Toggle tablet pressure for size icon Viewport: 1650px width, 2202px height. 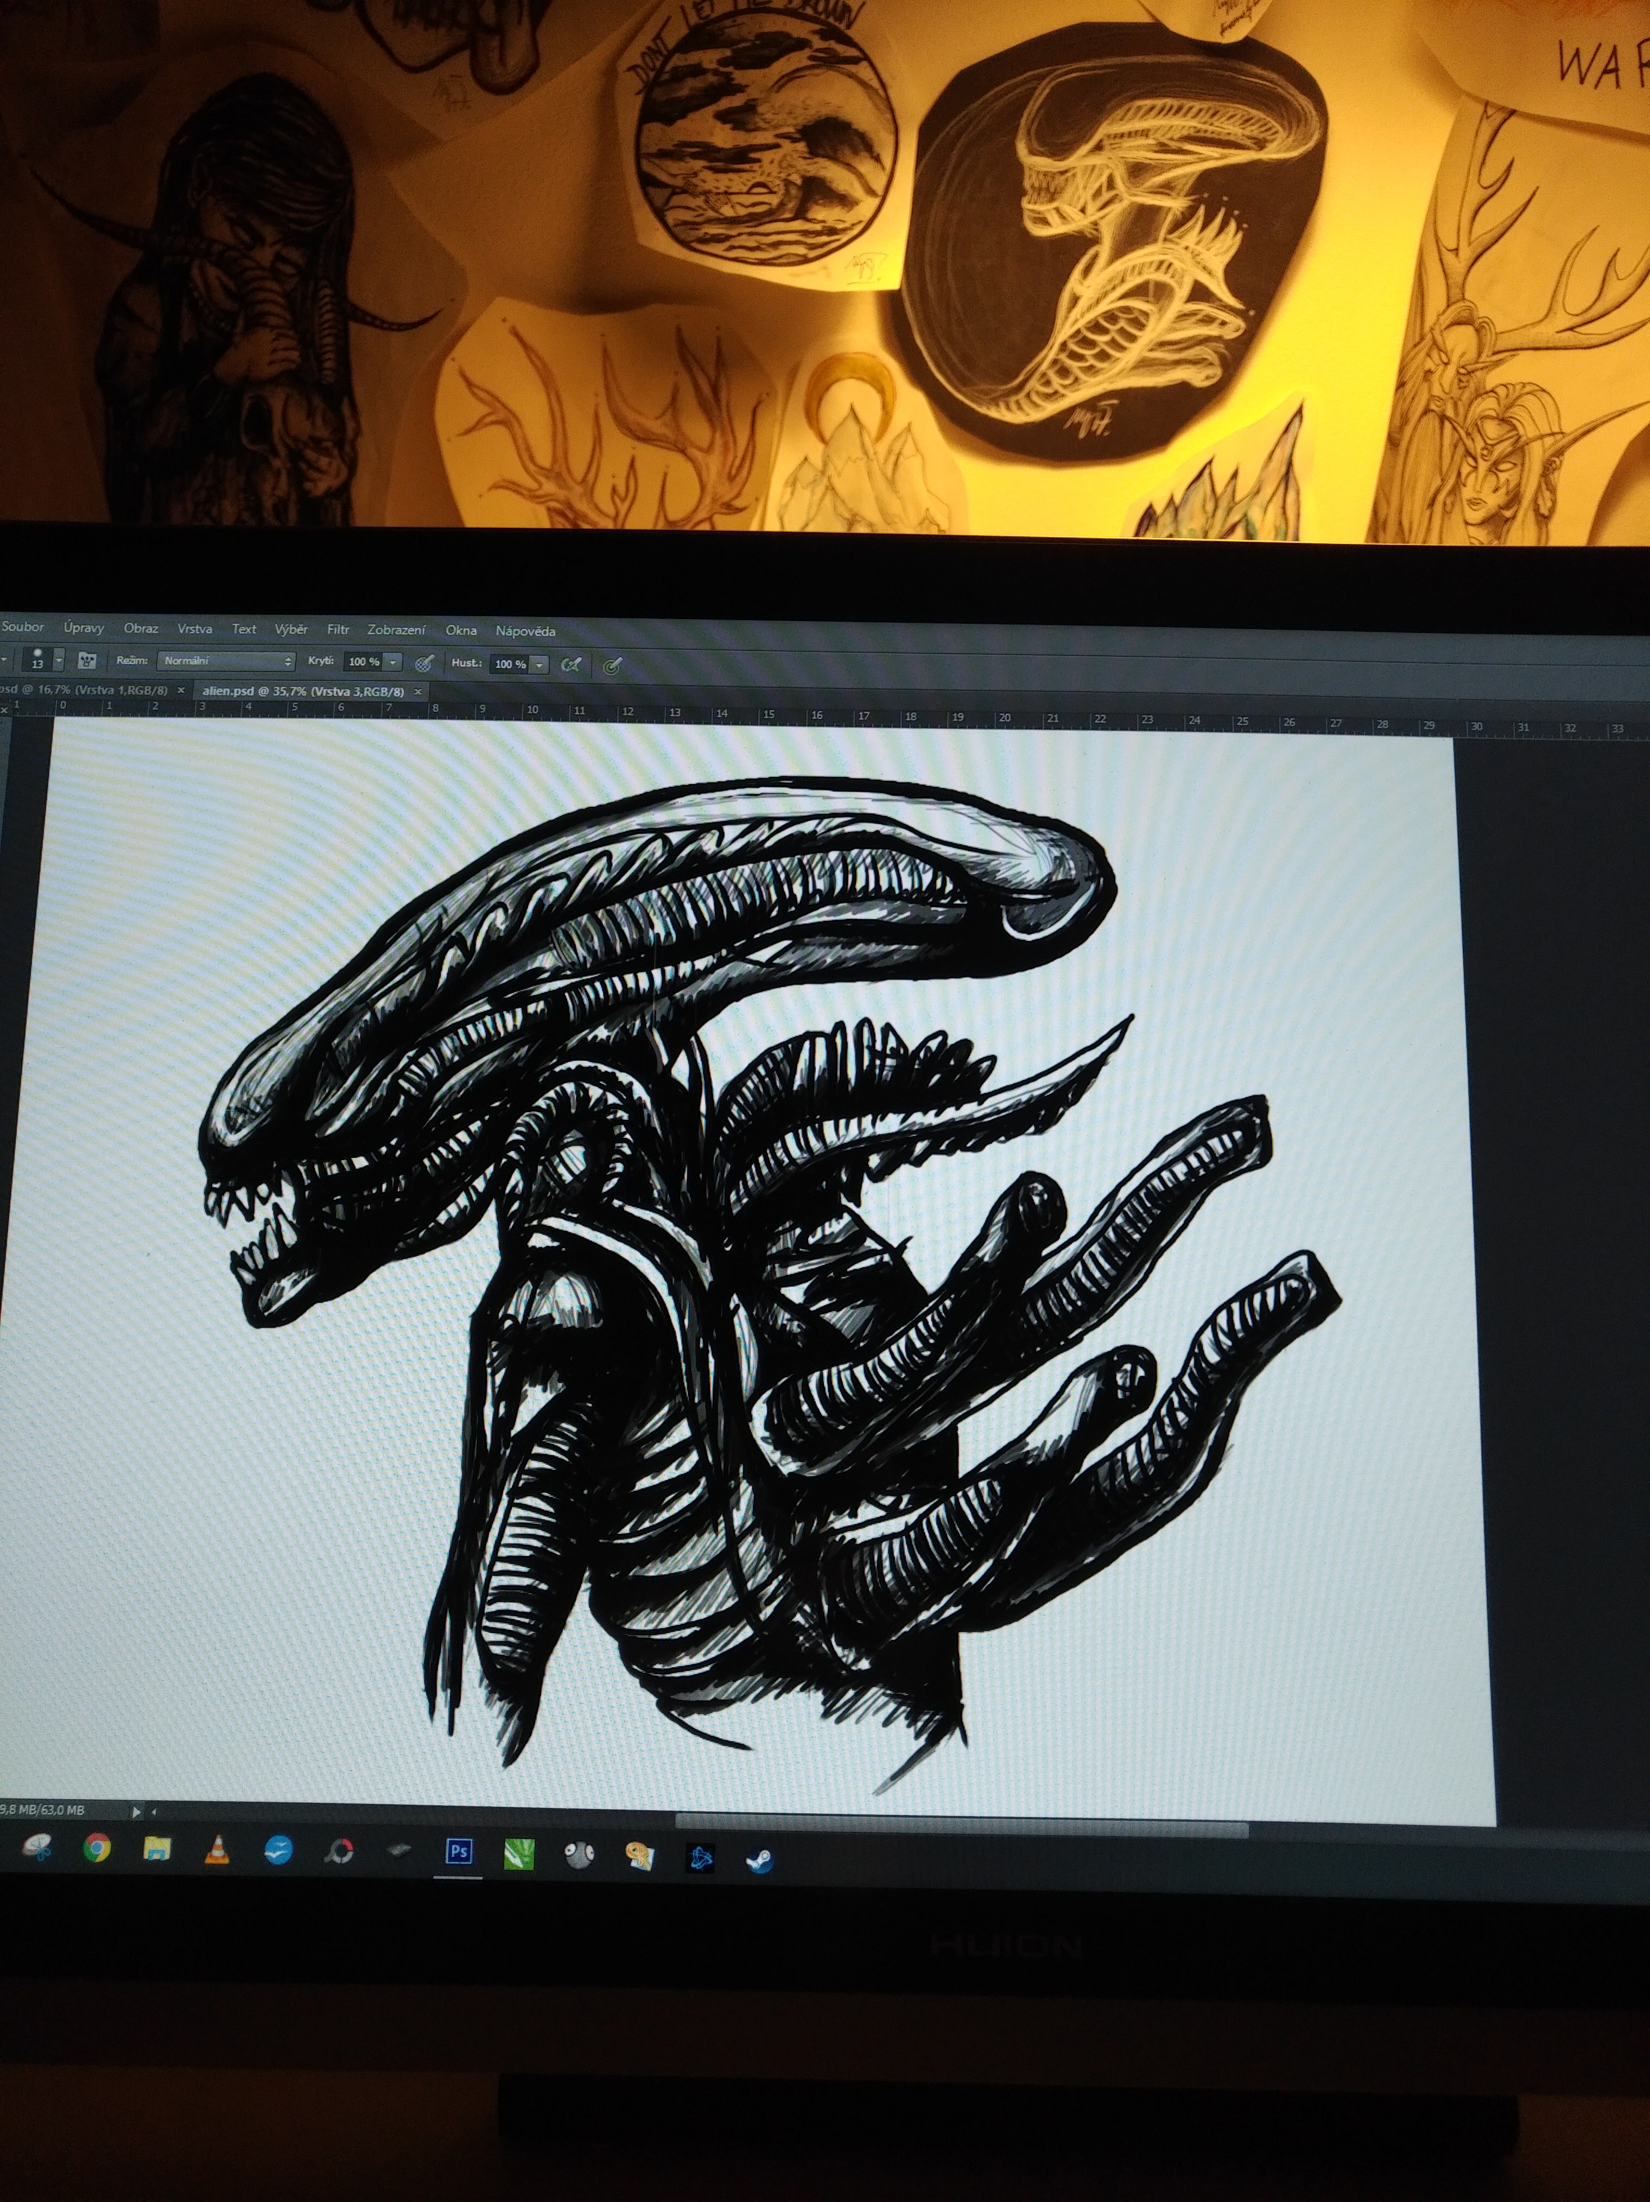tap(612, 666)
